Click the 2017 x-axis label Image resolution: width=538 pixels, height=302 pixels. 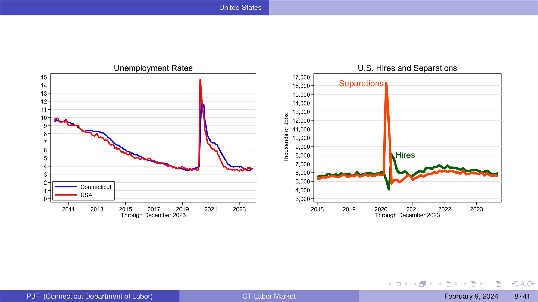point(154,209)
